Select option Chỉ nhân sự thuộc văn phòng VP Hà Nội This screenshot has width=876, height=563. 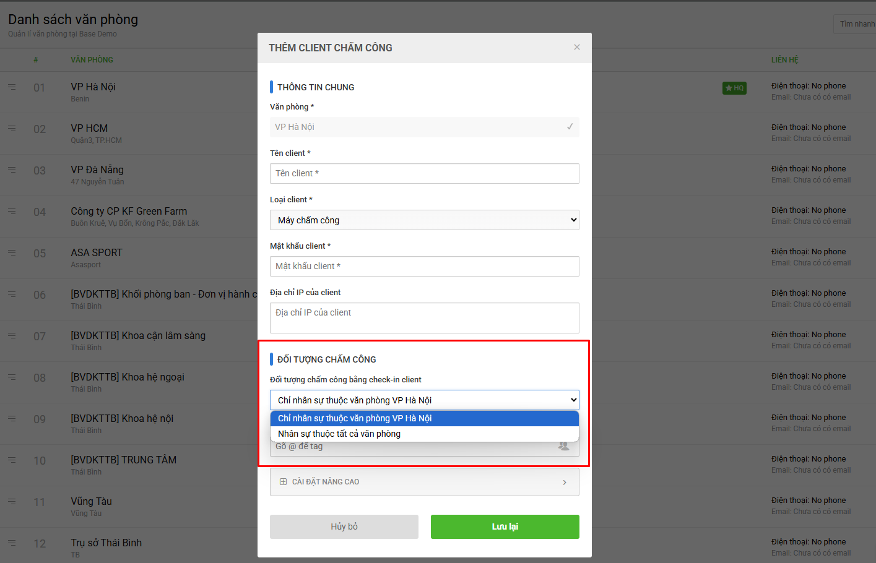coord(425,418)
